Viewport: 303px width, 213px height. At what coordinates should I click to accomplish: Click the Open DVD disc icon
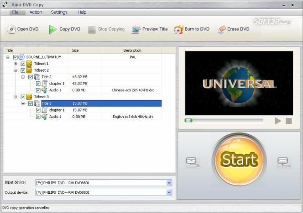click(11, 29)
